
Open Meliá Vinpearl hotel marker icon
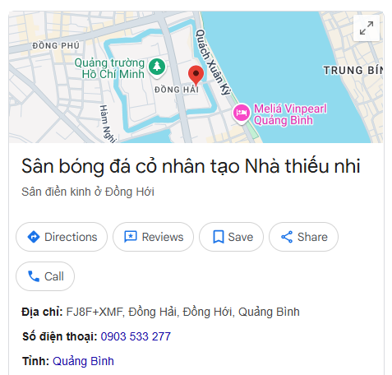(241, 113)
